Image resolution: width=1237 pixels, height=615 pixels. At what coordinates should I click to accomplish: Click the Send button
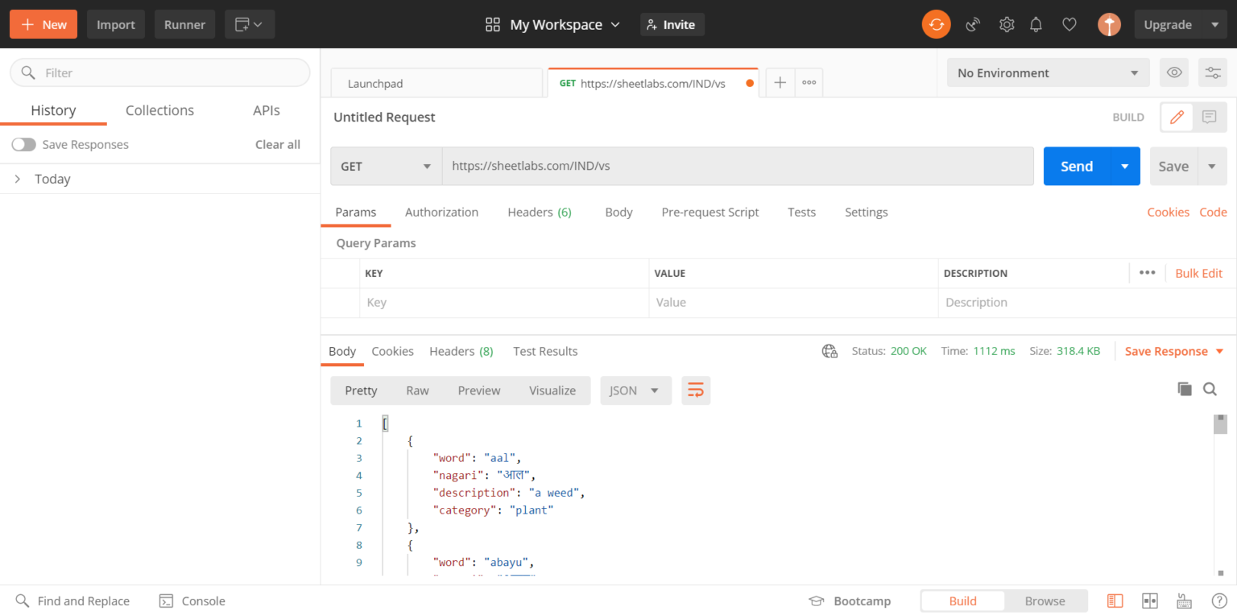click(1075, 166)
